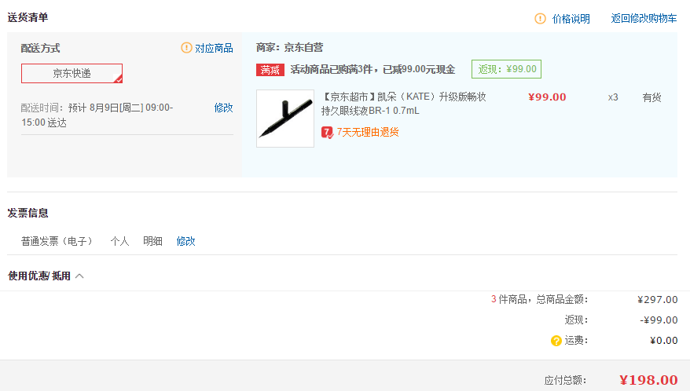
Task: Click the ¥0.00 shipping fee value
Action: click(x=664, y=340)
